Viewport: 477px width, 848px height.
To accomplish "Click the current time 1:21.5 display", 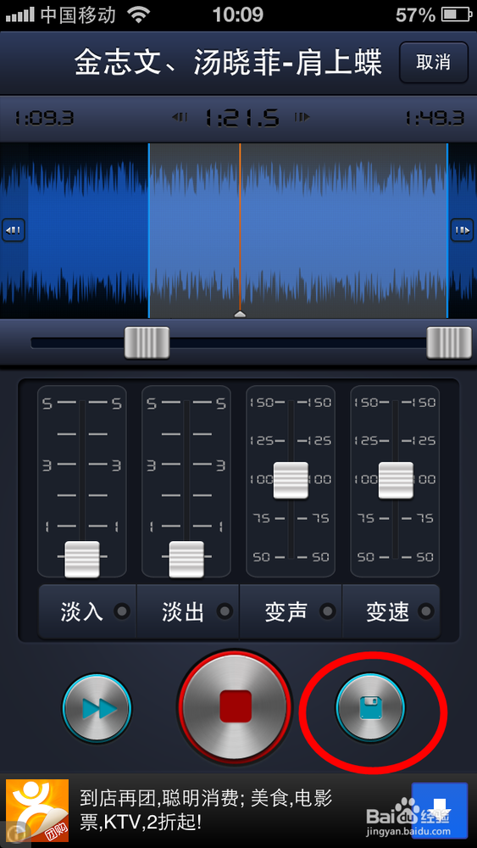I will (241, 117).
